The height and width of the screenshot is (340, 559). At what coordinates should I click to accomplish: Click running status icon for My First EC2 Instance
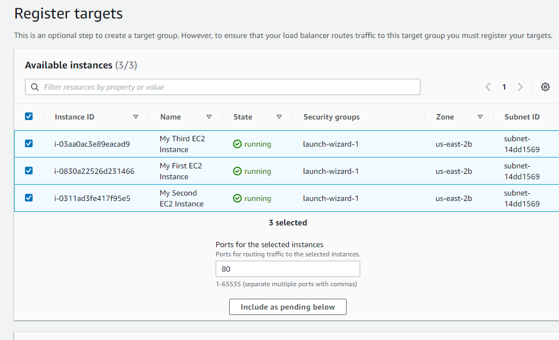237,171
